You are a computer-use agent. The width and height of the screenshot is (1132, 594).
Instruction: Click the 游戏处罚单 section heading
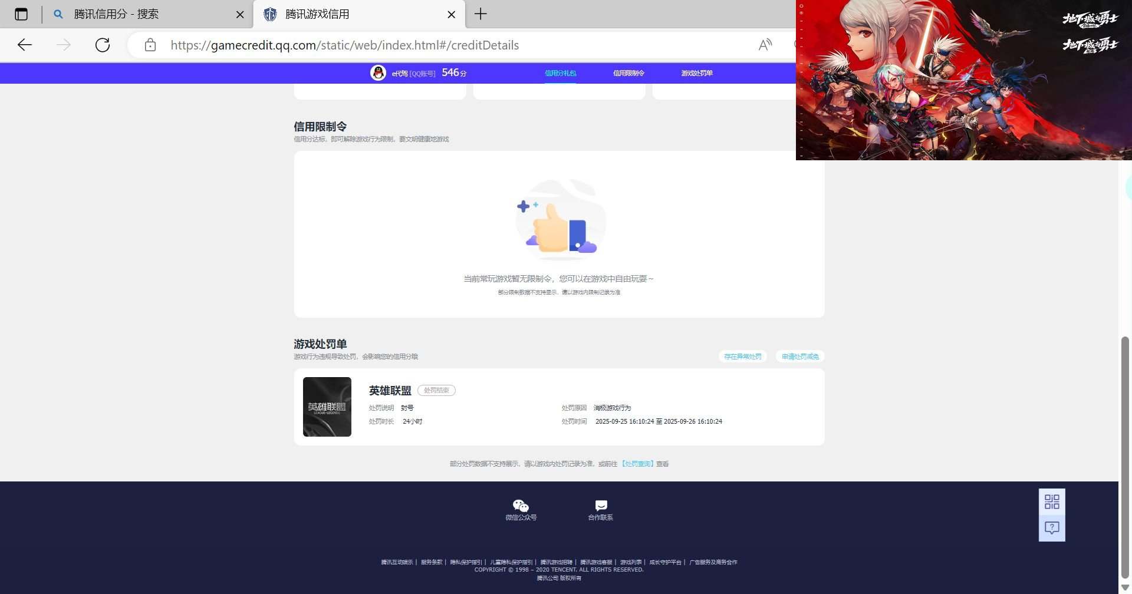(320, 344)
